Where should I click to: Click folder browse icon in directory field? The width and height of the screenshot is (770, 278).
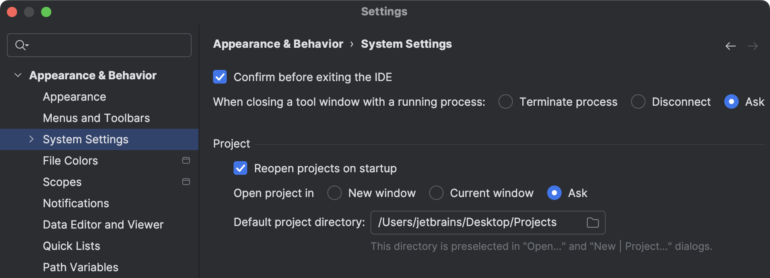pos(592,223)
